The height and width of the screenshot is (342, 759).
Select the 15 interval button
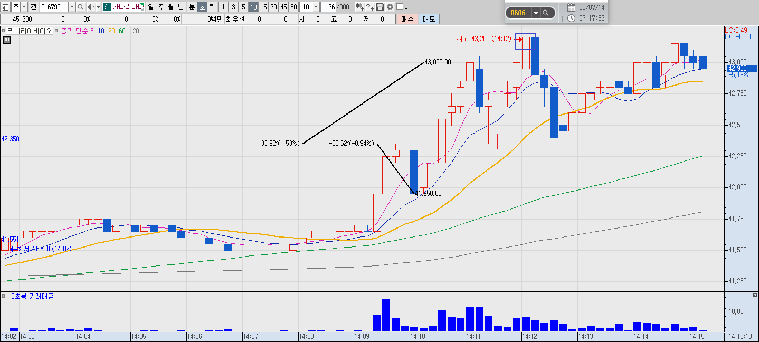click(263, 7)
